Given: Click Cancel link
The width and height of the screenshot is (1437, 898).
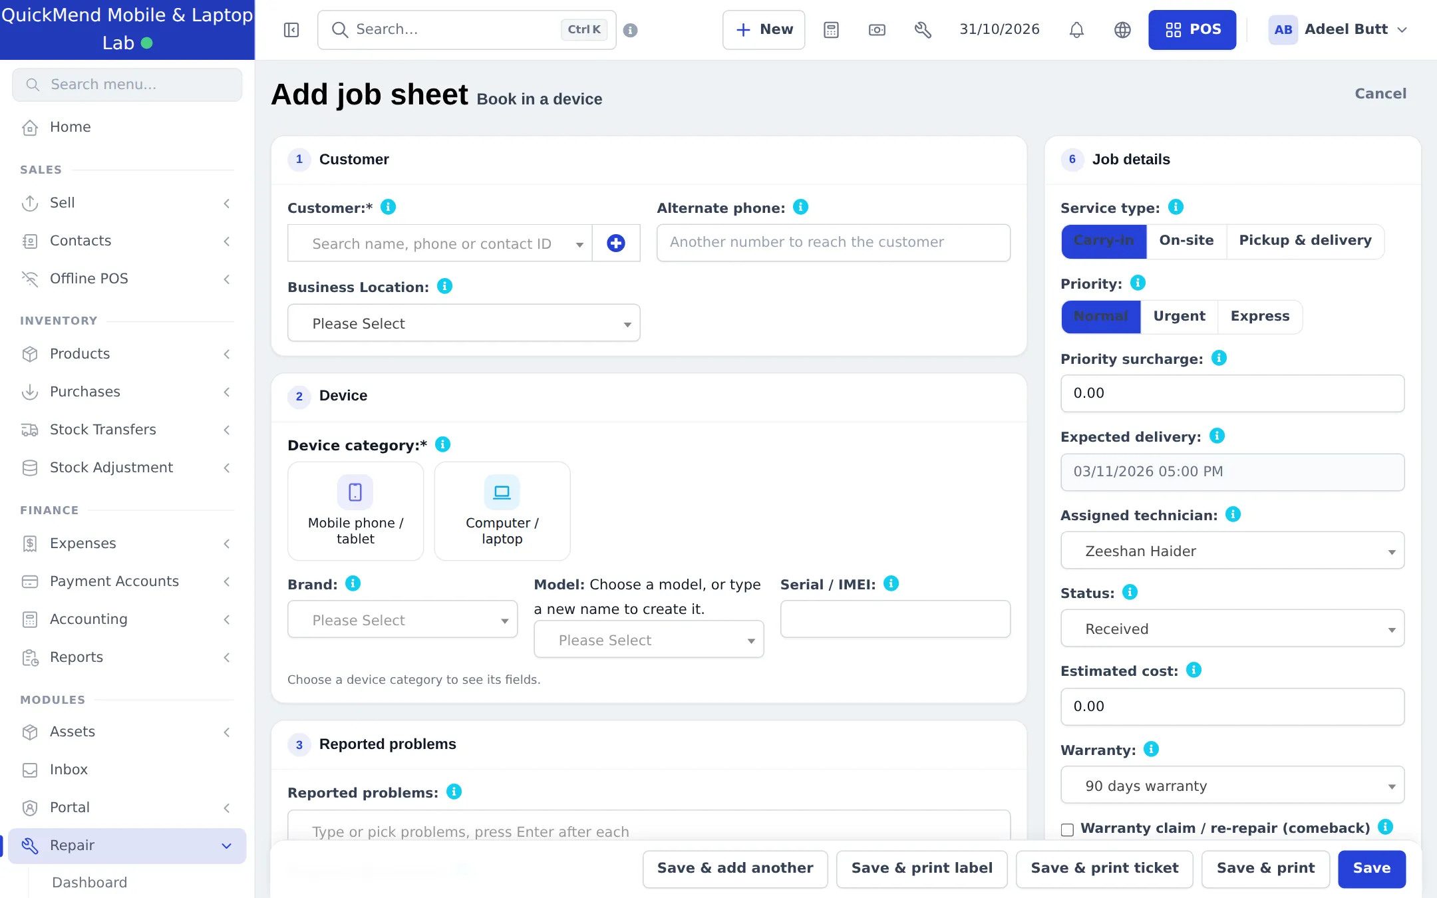Looking at the screenshot, I should tap(1380, 94).
